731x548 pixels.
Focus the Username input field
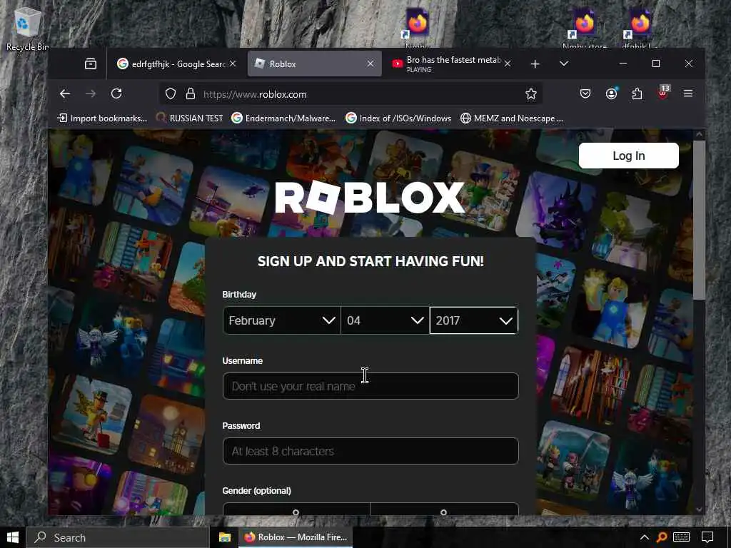point(370,386)
